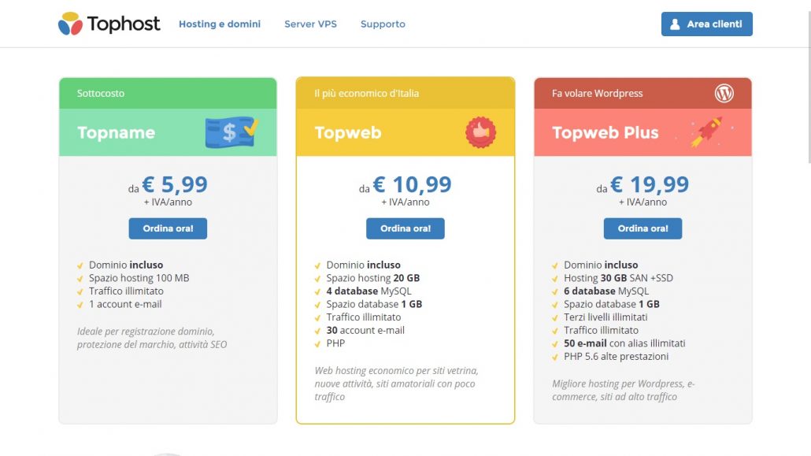811x456 pixels.
Task: Select the Topname plan title
Action: click(x=117, y=132)
